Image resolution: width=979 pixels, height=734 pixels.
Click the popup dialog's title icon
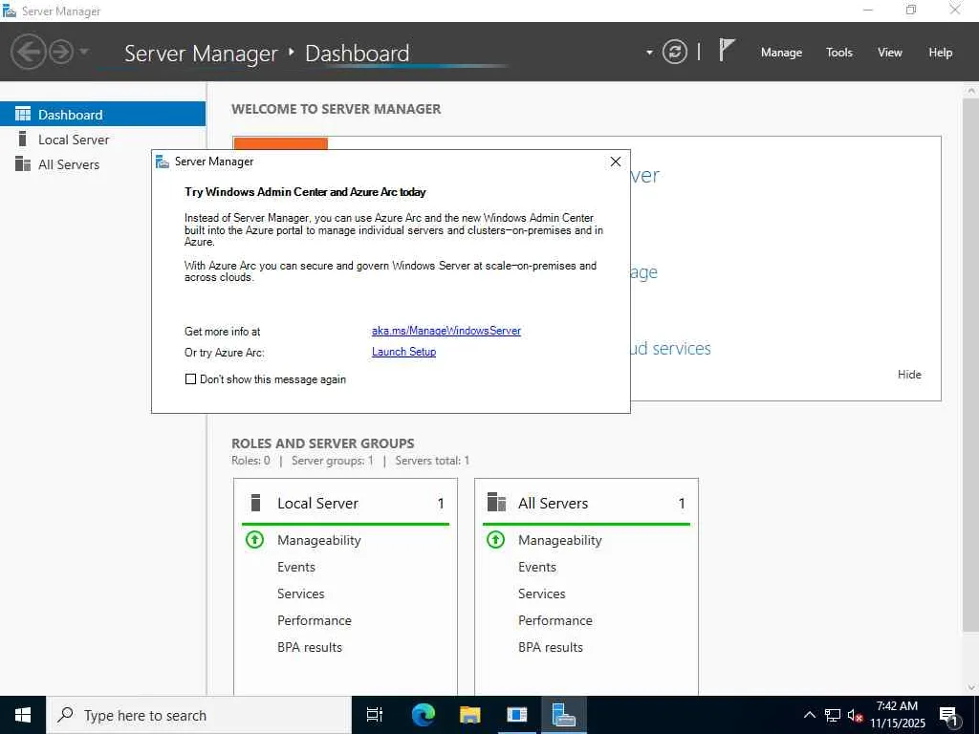pyautogui.click(x=163, y=162)
